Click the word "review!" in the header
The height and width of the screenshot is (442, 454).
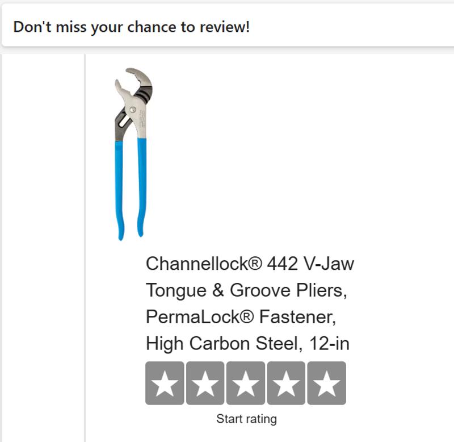[x=225, y=27]
